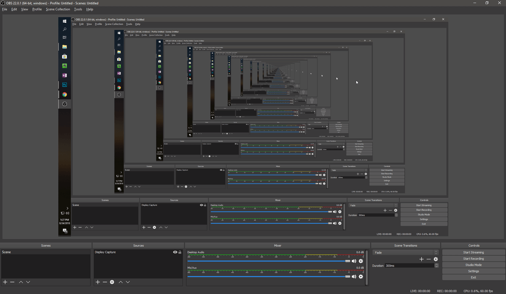Click Microsoft Store icon in captured taskbar
The width and height of the screenshot is (506, 294).
click(65, 56)
